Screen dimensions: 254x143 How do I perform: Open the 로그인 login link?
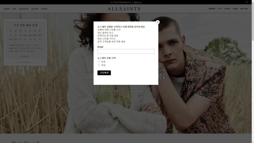coord(219,9)
